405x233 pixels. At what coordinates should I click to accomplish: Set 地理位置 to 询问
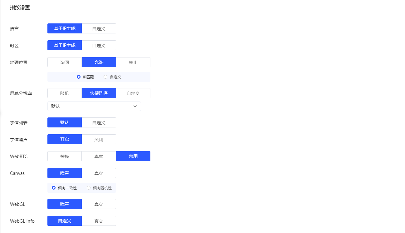click(x=64, y=62)
